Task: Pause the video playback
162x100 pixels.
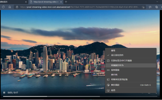Action: (4, 92)
